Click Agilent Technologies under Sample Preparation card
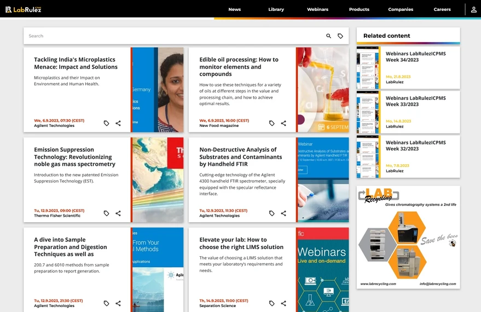The image size is (481, 312). (54, 306)
